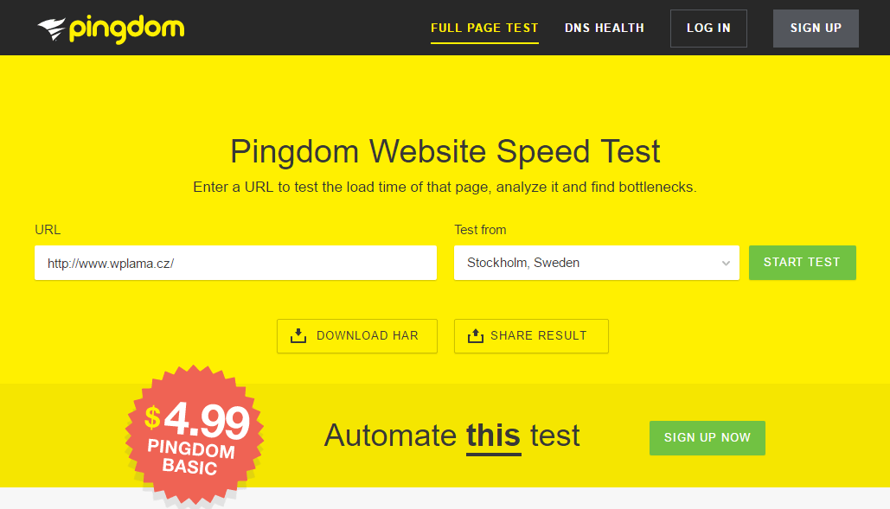
Task: Focus the URL field containing wplama.cz
Action: (x=235, y=263)
